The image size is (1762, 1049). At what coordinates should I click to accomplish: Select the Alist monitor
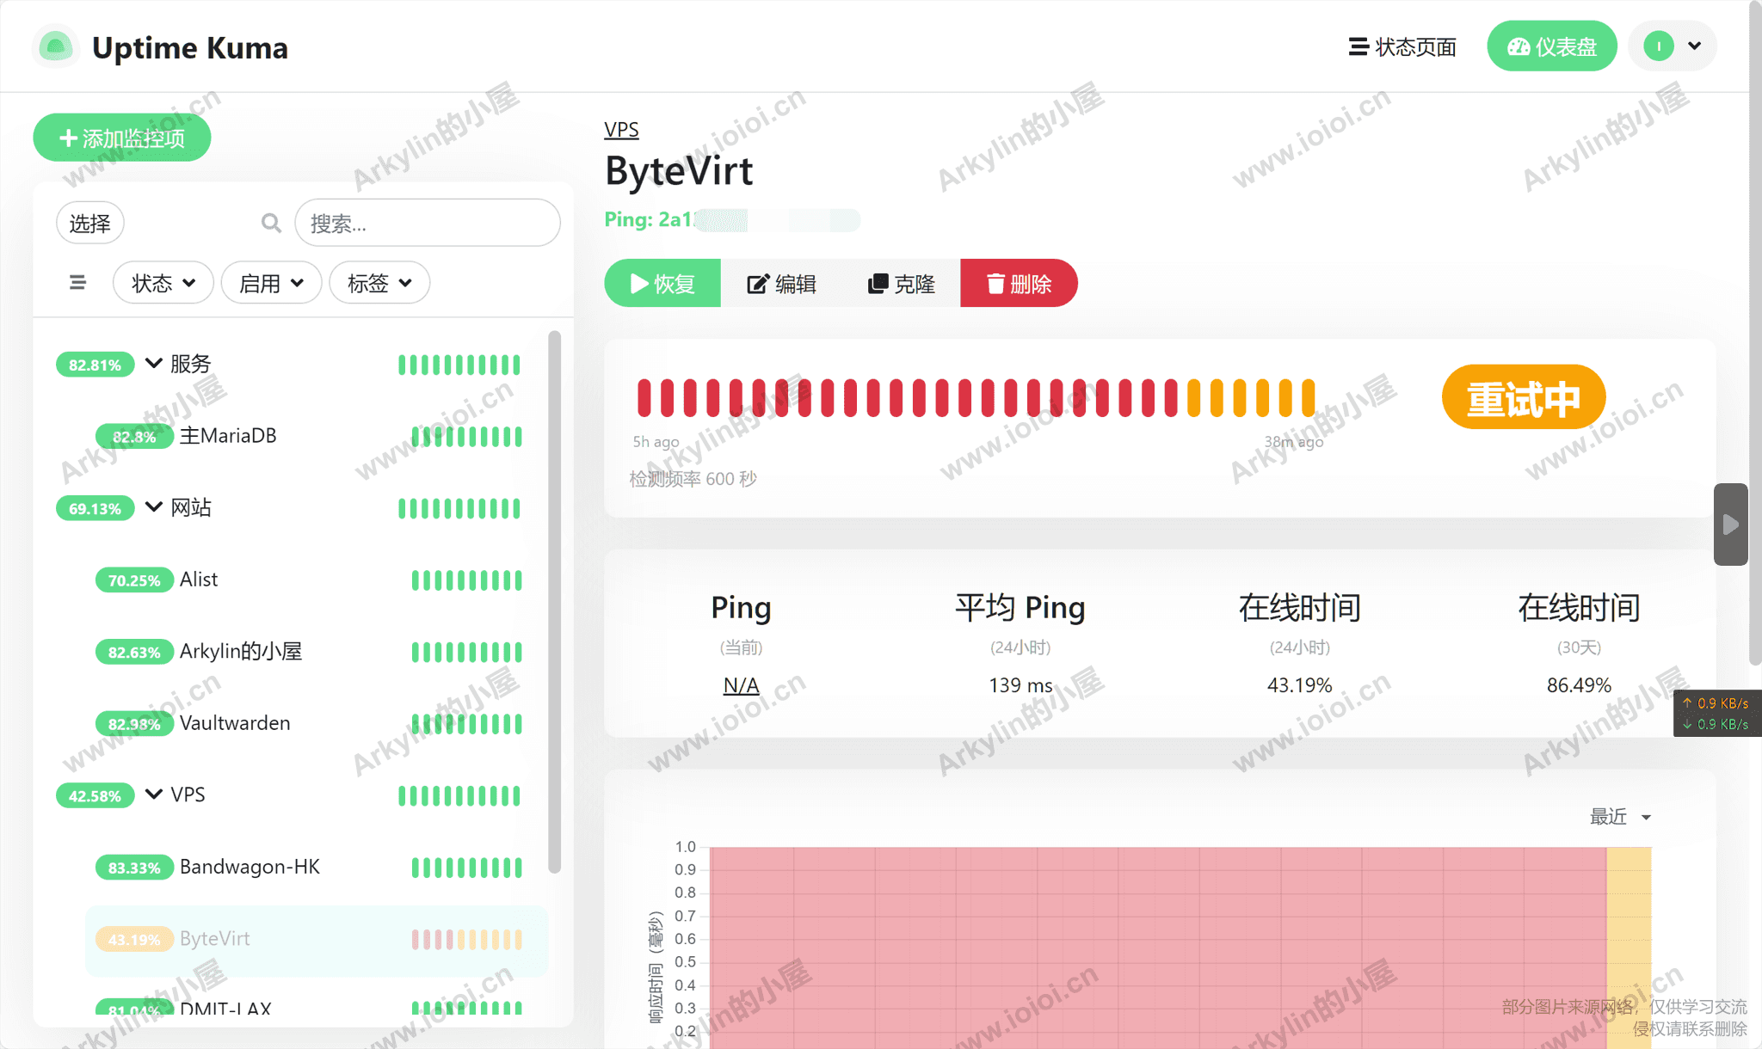[317, 580]
